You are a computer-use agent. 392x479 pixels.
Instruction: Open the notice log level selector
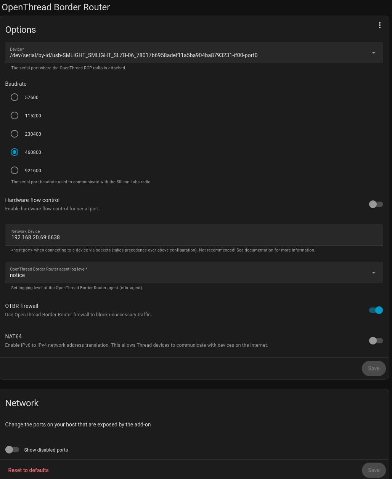tap(187, 275)
